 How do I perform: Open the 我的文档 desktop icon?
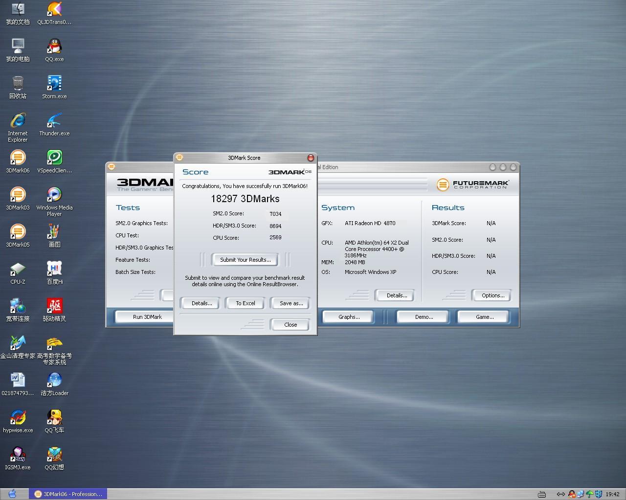(18, 13)
